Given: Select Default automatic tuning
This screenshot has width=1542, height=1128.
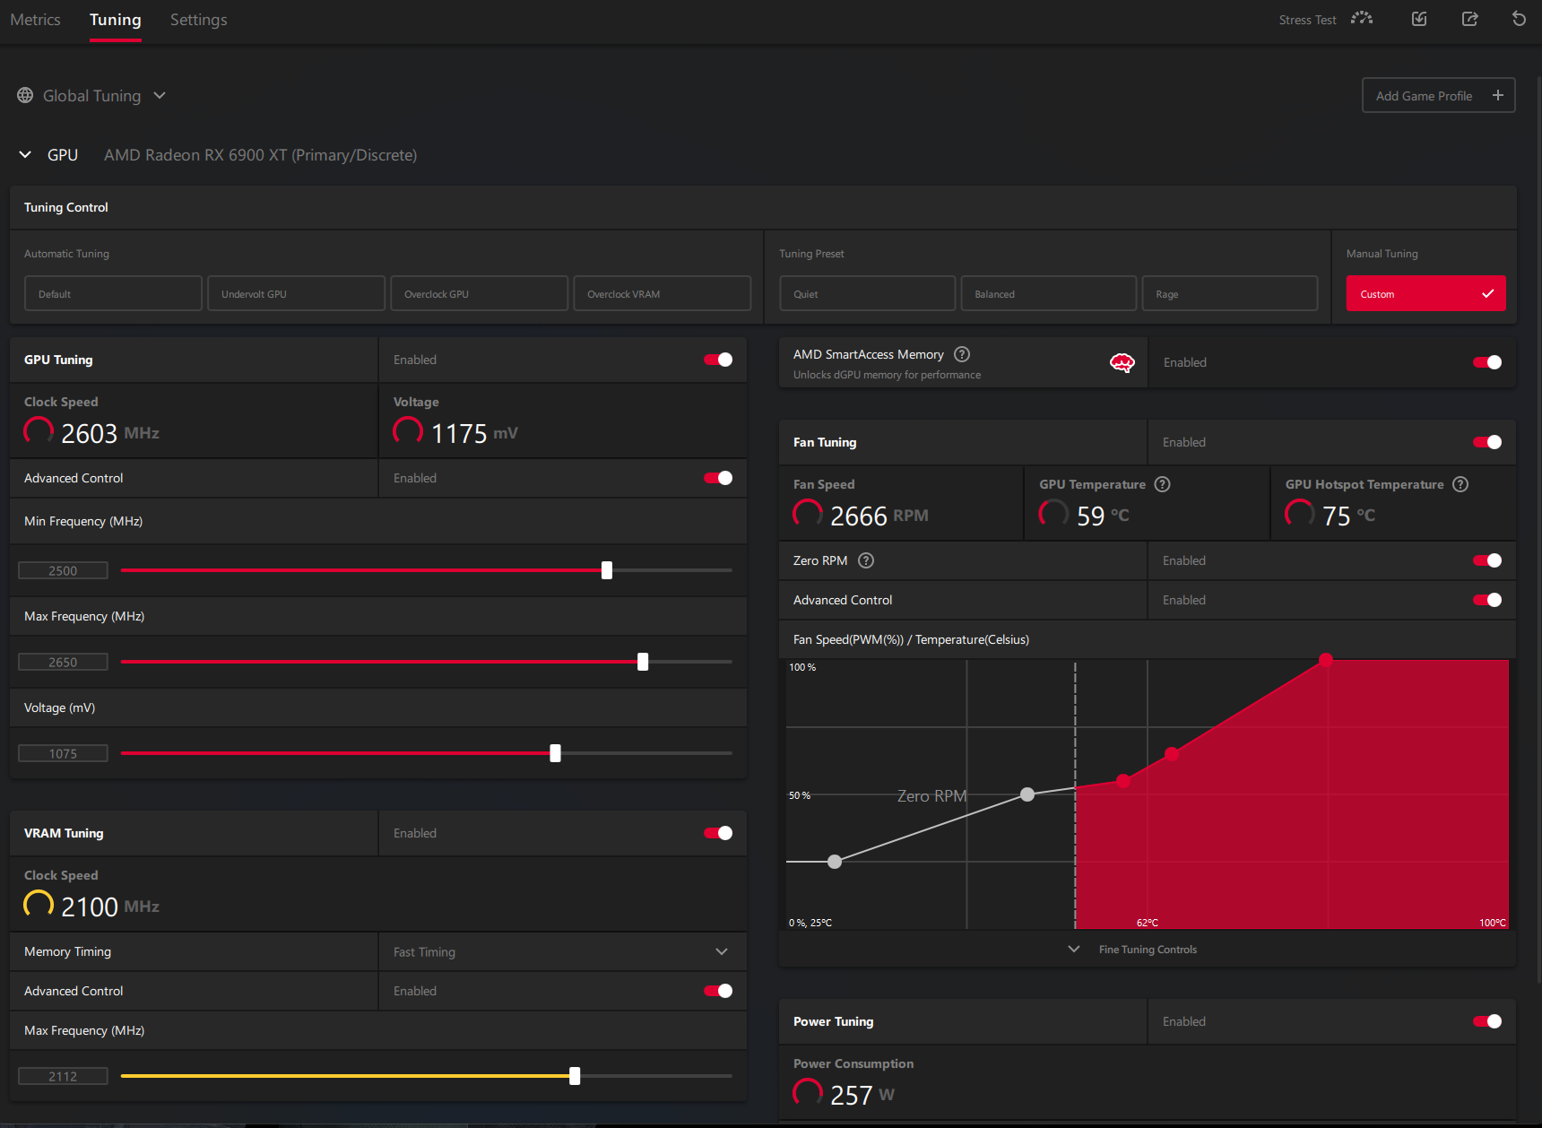Looking at the screenshot, I should click(113, 293).
